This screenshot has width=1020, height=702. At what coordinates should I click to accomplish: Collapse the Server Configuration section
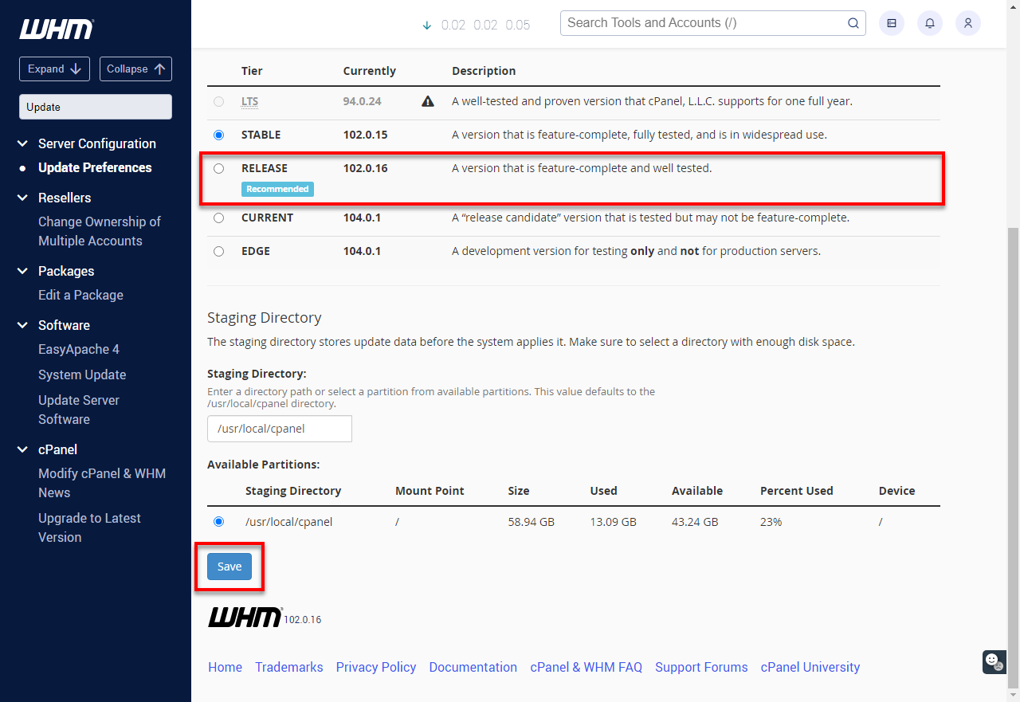(x=22, y=143)
